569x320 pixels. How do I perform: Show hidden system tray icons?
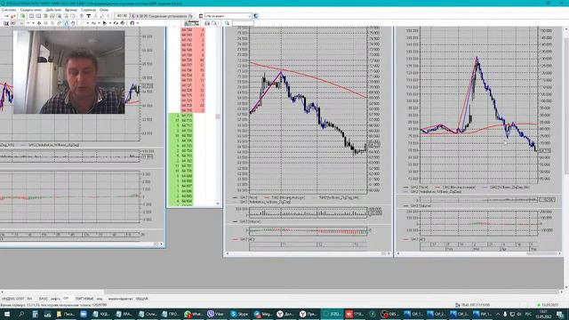[498, 314]
